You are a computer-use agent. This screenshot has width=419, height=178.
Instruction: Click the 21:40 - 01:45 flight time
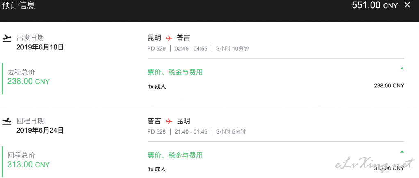point(191,132)
